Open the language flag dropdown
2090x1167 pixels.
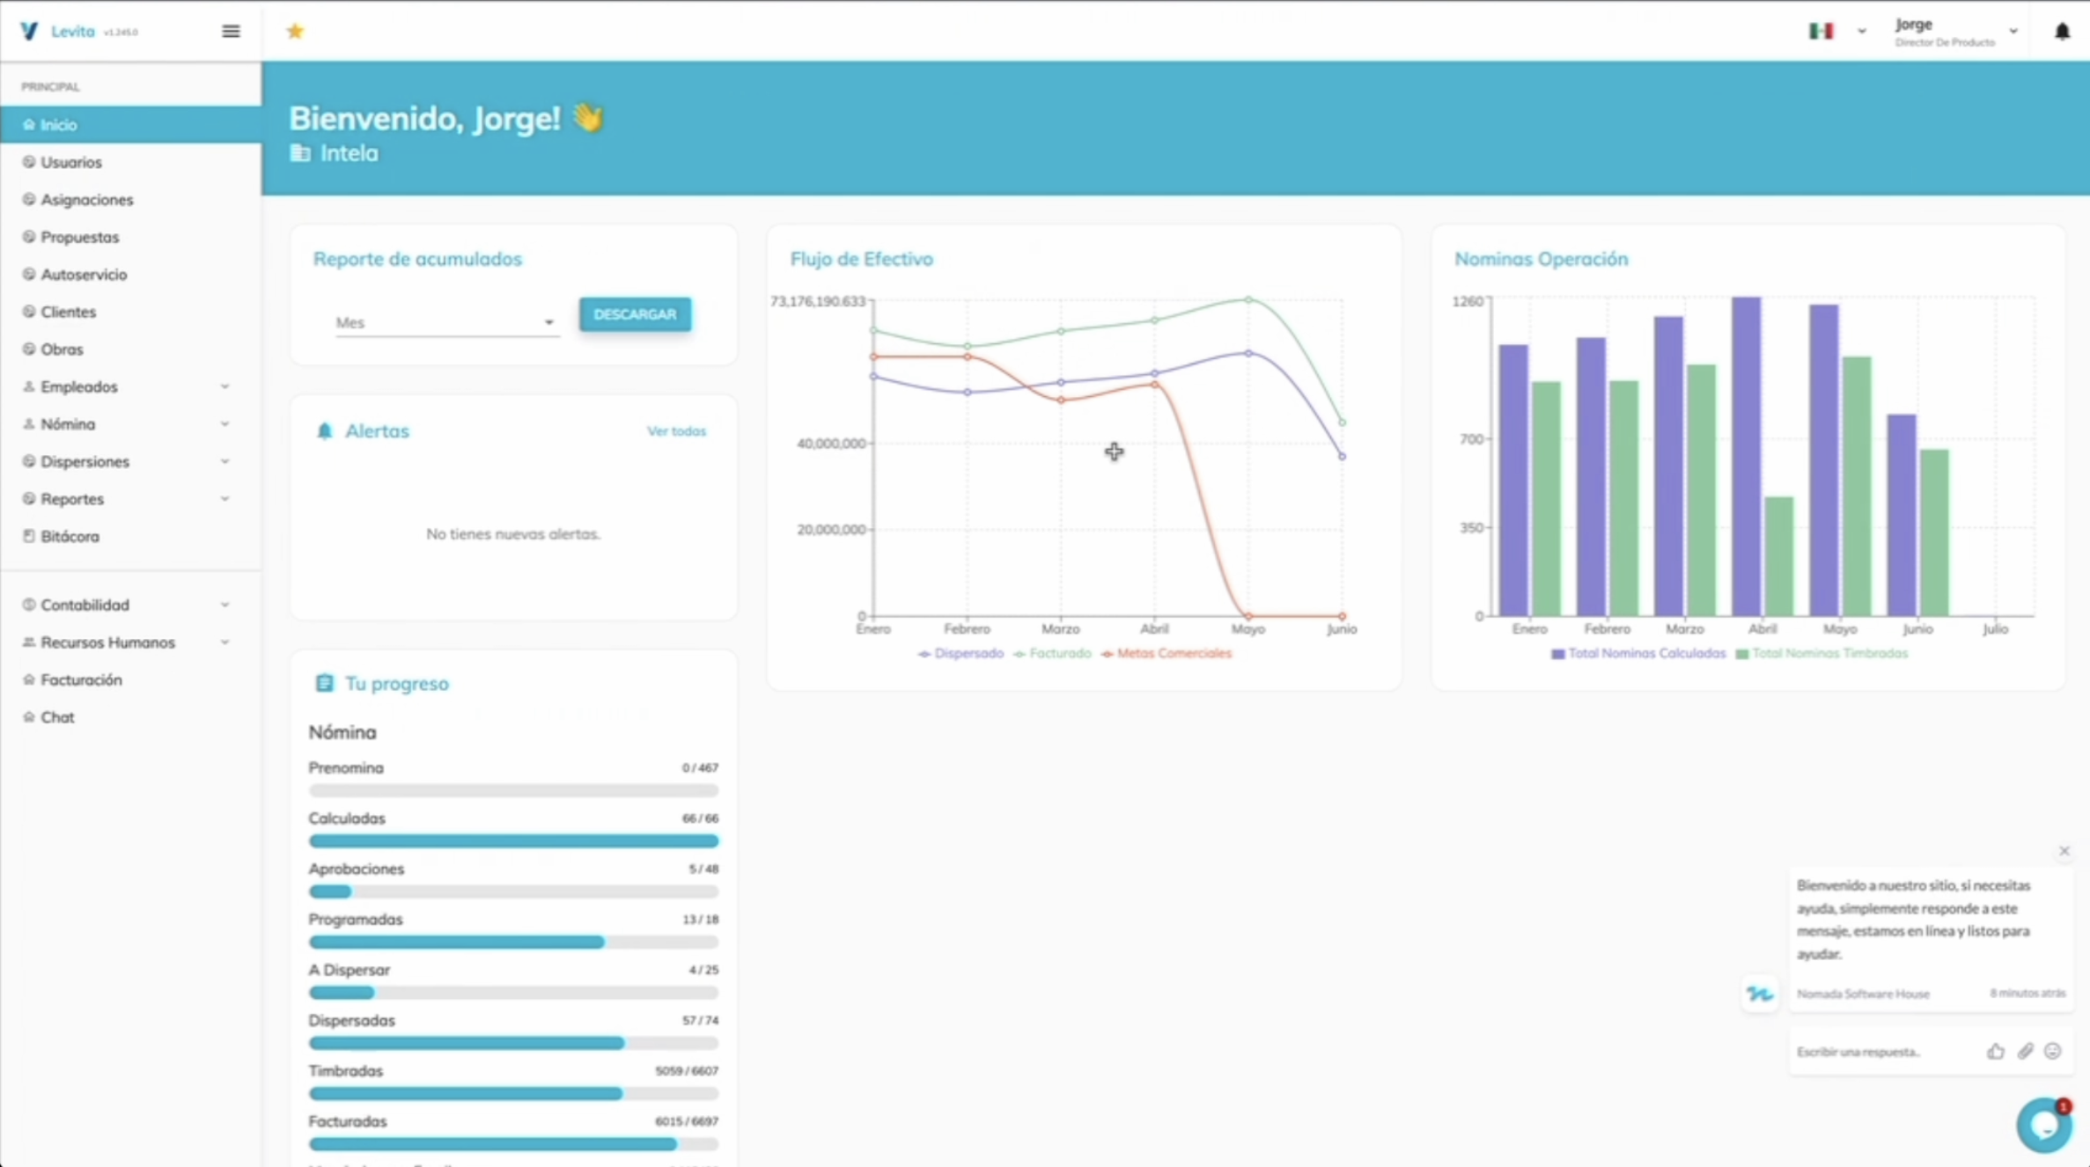1836,31
